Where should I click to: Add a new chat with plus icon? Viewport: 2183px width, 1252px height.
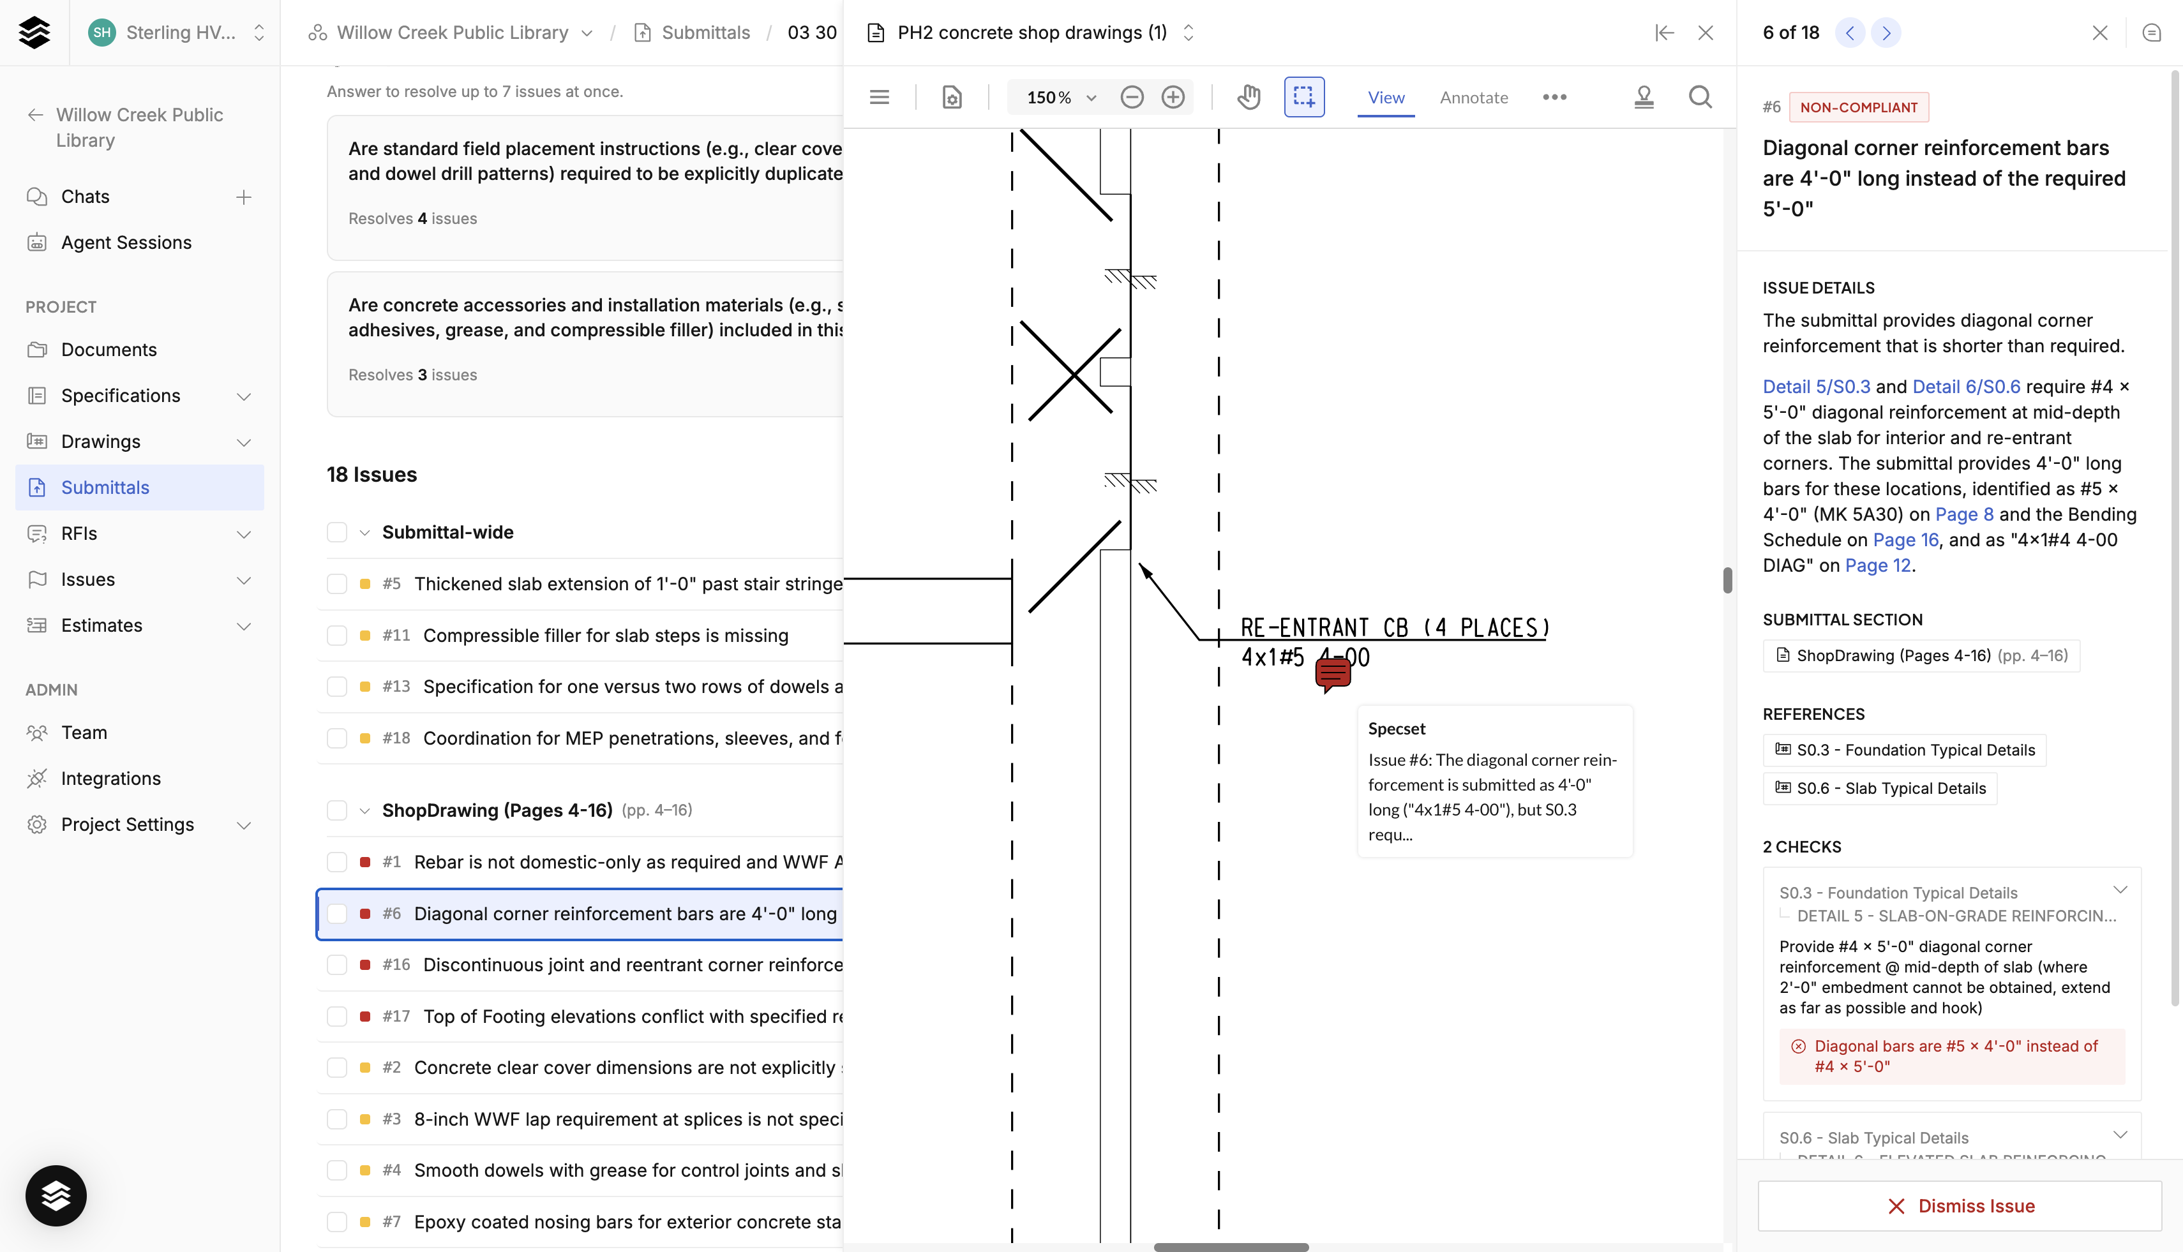point(243,197)
